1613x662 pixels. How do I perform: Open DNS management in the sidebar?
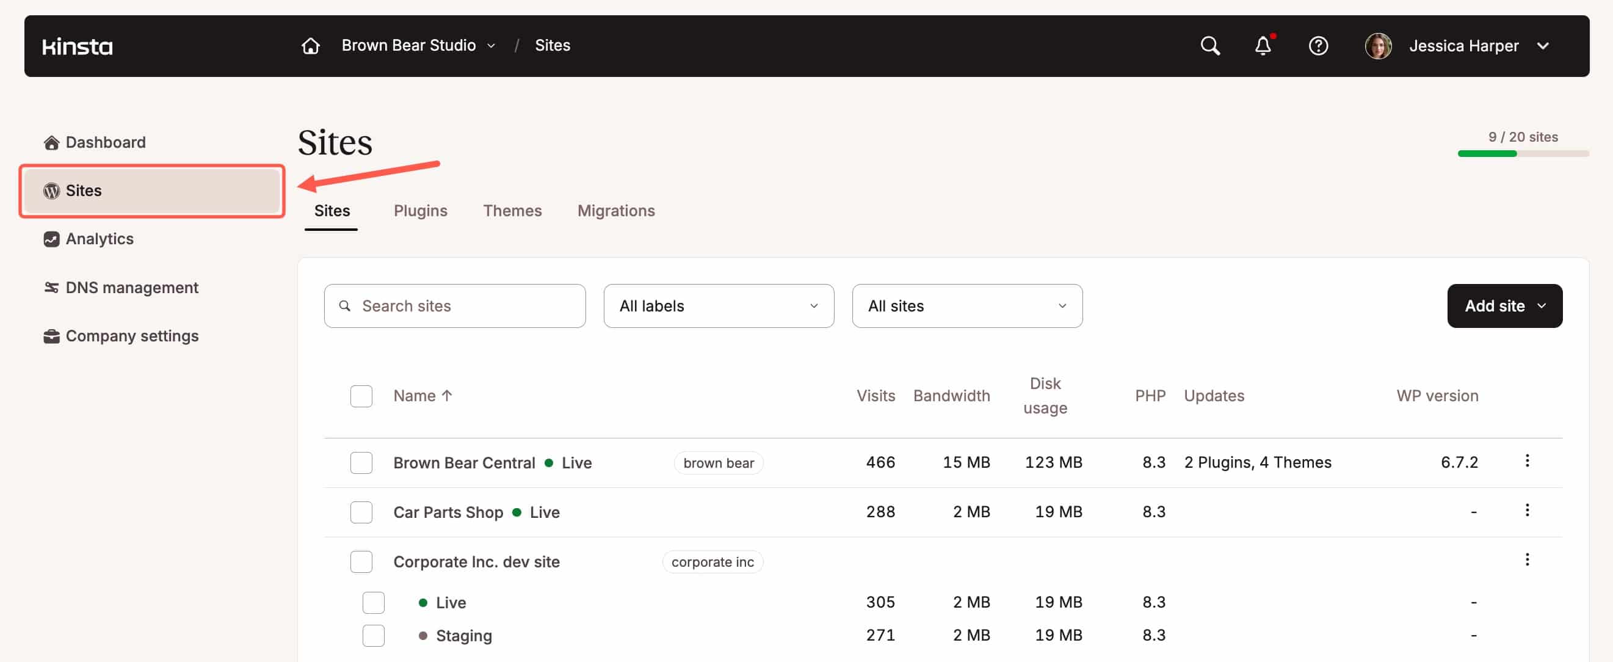[131, 288]
